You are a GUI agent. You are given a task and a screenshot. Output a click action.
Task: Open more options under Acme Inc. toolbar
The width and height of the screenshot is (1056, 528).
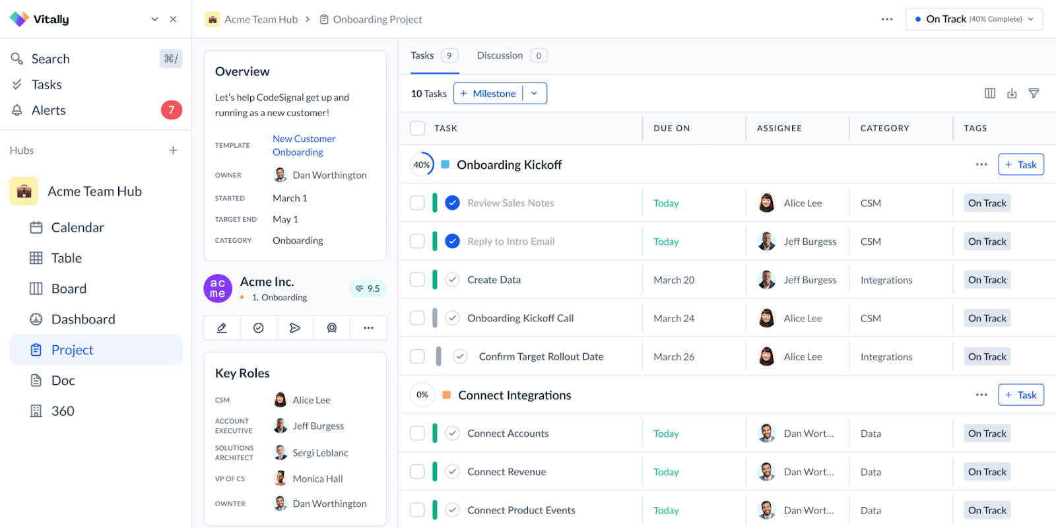[x=368, y=328]
